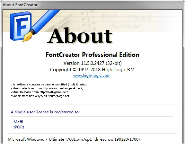Click the 'synedit from http://synedit.sourceforge.net' line

(x=40, y=96)
